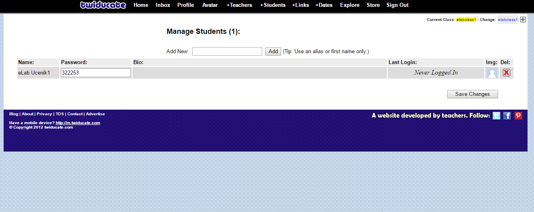The width and height of the screenshot is (534, 212).
Task: Open the Facebook follow icon
Action: [507, 116]
